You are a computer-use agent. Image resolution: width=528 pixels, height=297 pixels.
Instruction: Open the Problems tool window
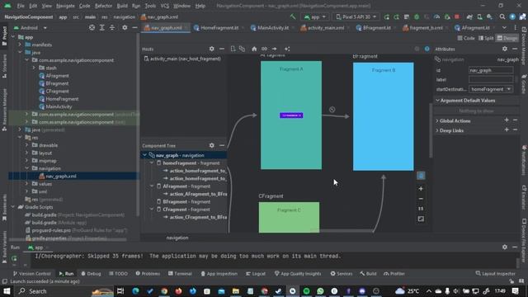pos(148,273)
